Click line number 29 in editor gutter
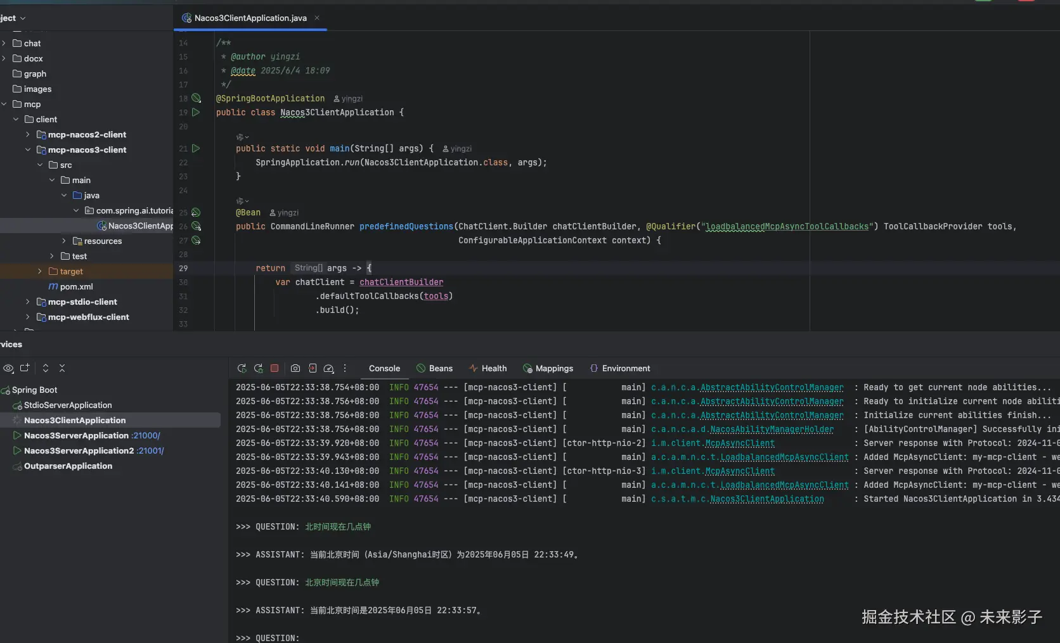The height and width of the screenshot is (643, 1060). pos(183,268)
